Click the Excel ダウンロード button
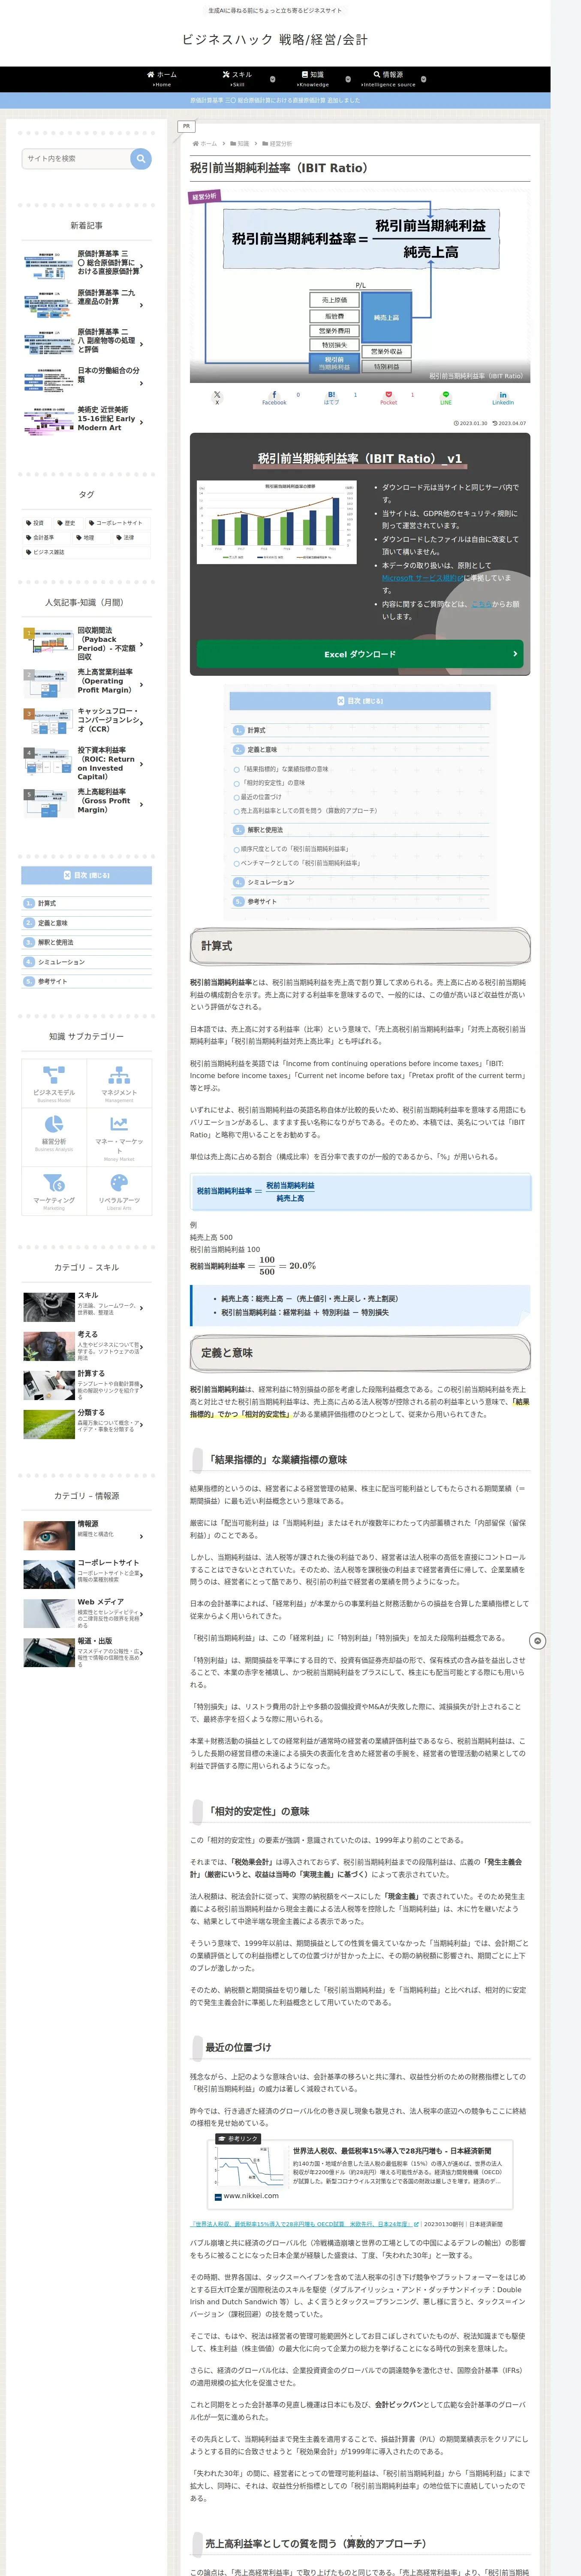This screenshot has width=581, height=2576. [x=359, y=654]
